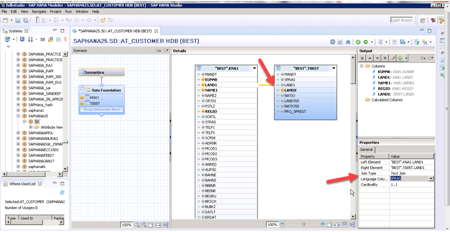Click the performance analysis graph icon

tap(341, 42)
